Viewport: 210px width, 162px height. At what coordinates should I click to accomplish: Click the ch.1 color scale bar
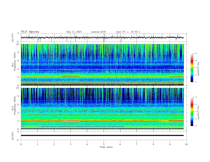(x=192, y=68)
